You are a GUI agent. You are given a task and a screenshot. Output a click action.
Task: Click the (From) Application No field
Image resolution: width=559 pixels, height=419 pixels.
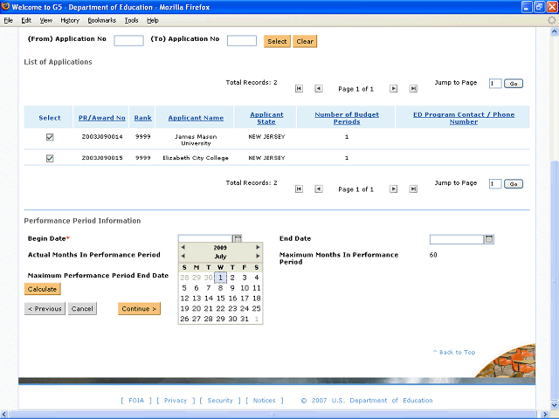128,40
